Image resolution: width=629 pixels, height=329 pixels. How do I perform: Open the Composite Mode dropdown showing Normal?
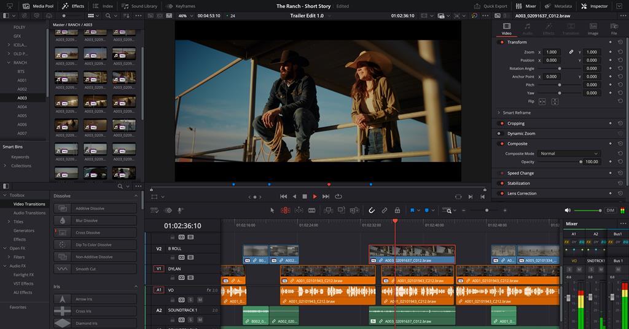[x=569, y=153]
